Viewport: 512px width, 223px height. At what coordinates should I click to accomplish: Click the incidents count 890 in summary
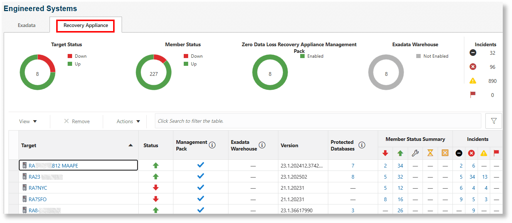(x=492, y=81)
